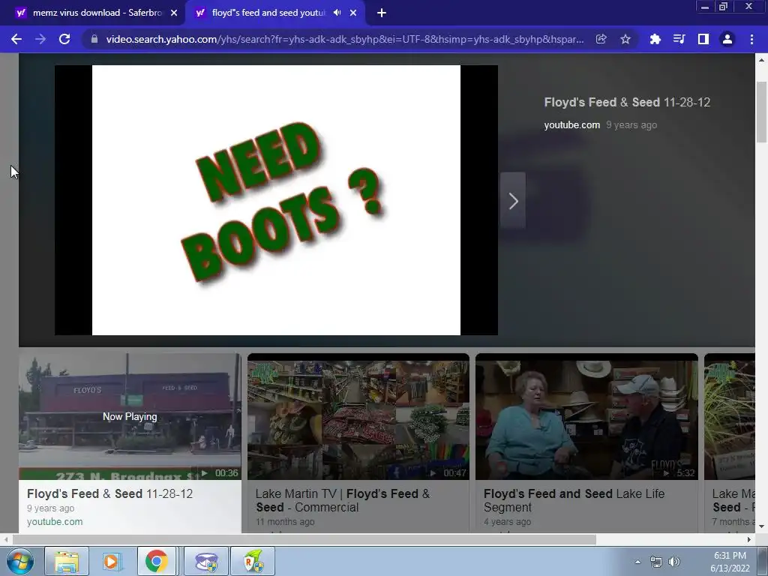Click the scroll up arrow
Screen dimensions: 768x576
coord(761,60)
